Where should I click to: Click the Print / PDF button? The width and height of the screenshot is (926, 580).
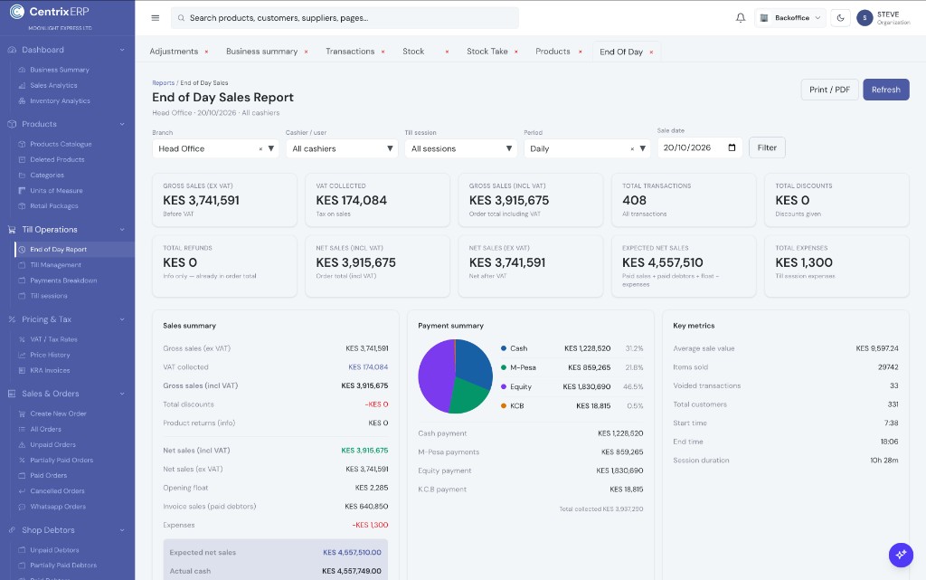pyautogui.click(x=829, y=90)
